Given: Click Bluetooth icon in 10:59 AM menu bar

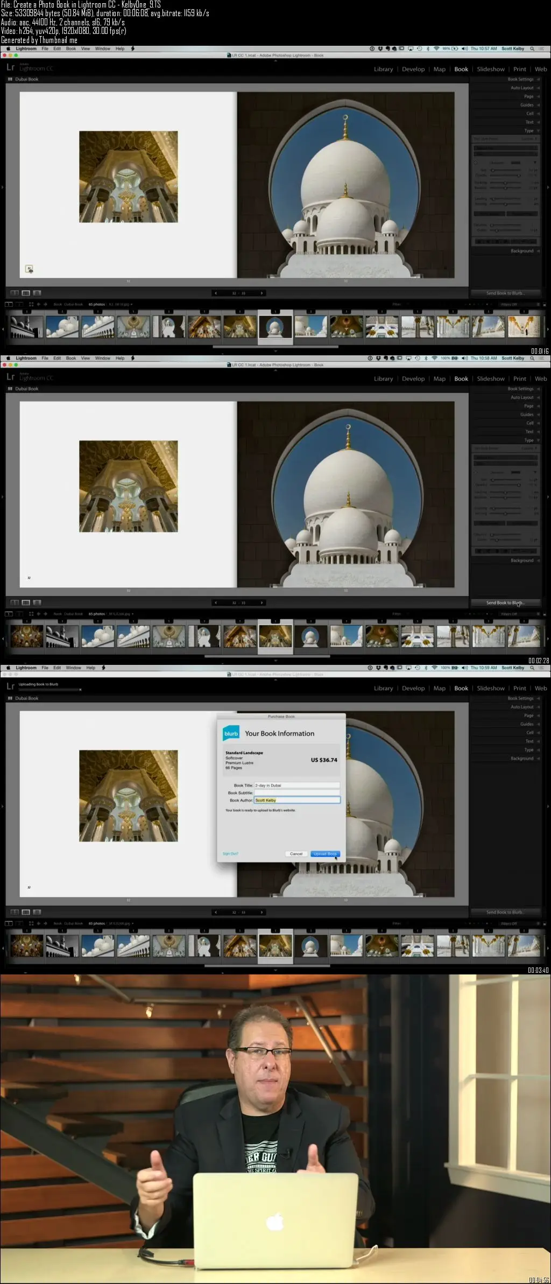Looking at the screenshot, I should pyautogui.click(x=426, y=668).
